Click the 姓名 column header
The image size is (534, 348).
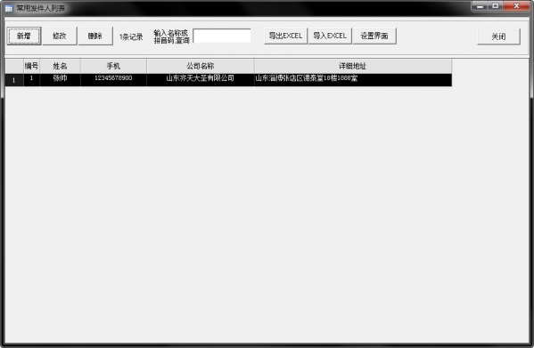click(x=61, y=66)
